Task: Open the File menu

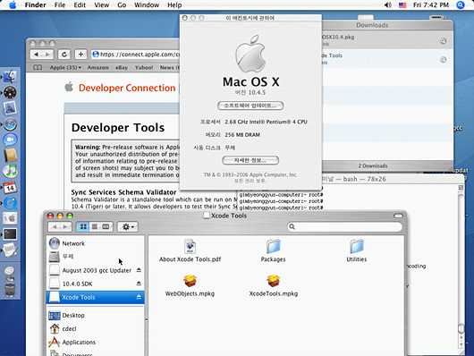Action: (60, 4)
